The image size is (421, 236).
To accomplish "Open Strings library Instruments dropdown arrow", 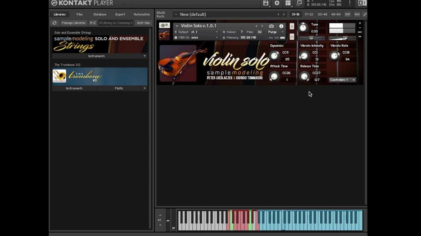I will click(x=144, y=56).
